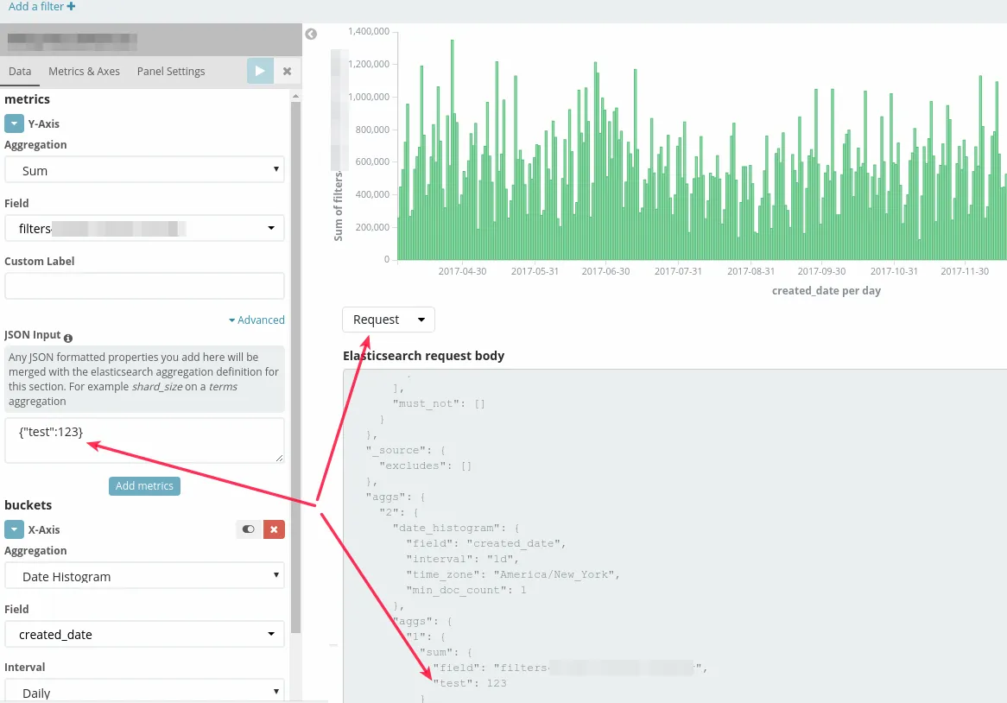This screenshot has width=1007, height=703.
Task: Click into the Custom Label input field
Action: pos(144,287)
